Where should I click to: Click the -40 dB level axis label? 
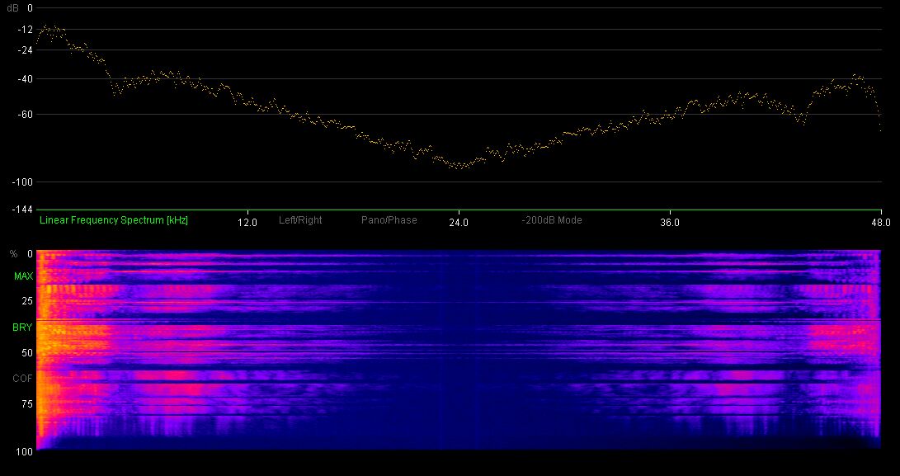pyautogui.click(x=26, y=79)
